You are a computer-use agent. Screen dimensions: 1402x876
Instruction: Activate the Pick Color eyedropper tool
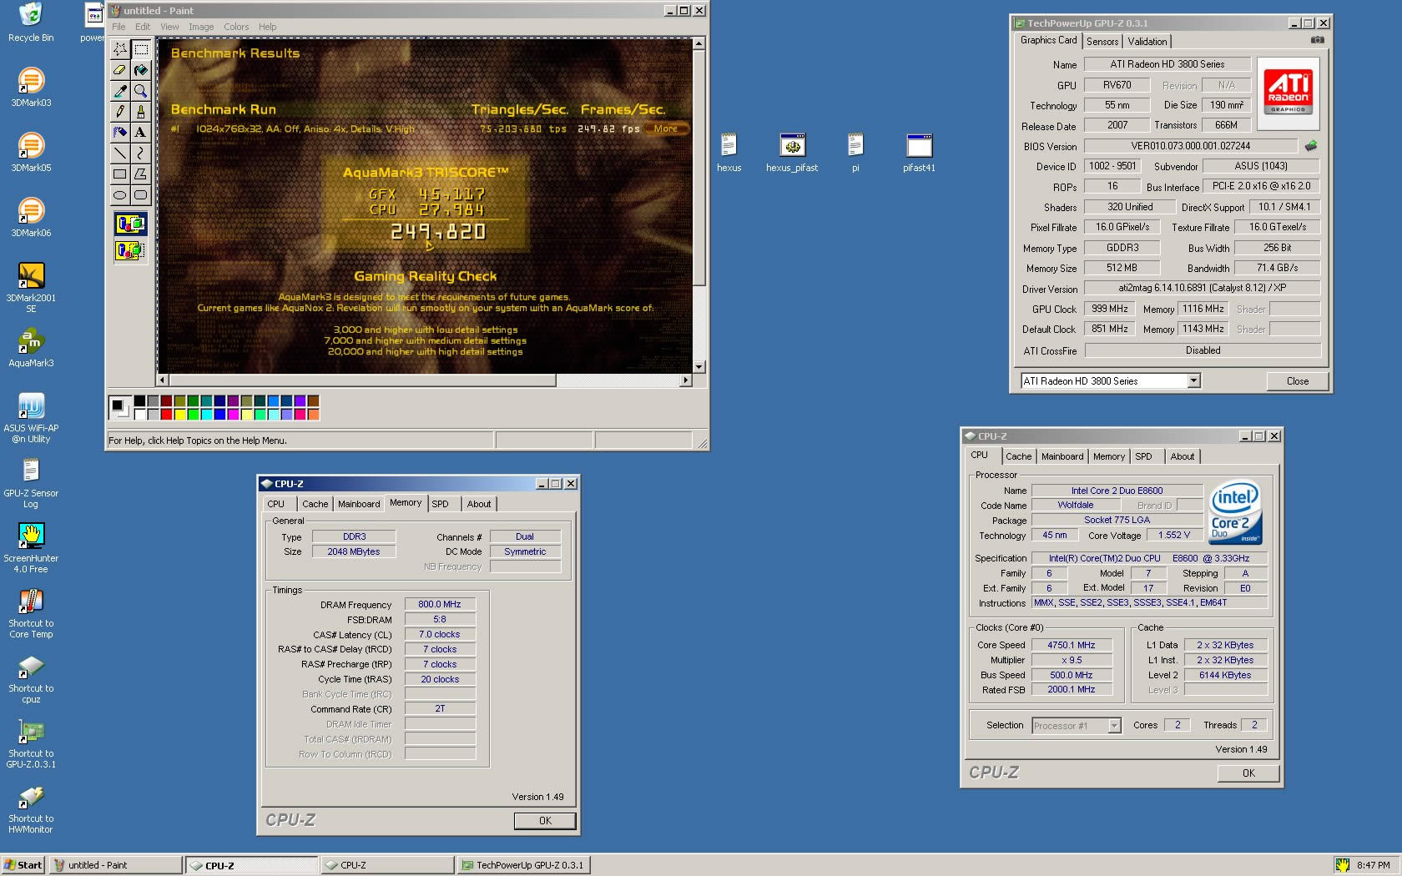coord(120,91)
